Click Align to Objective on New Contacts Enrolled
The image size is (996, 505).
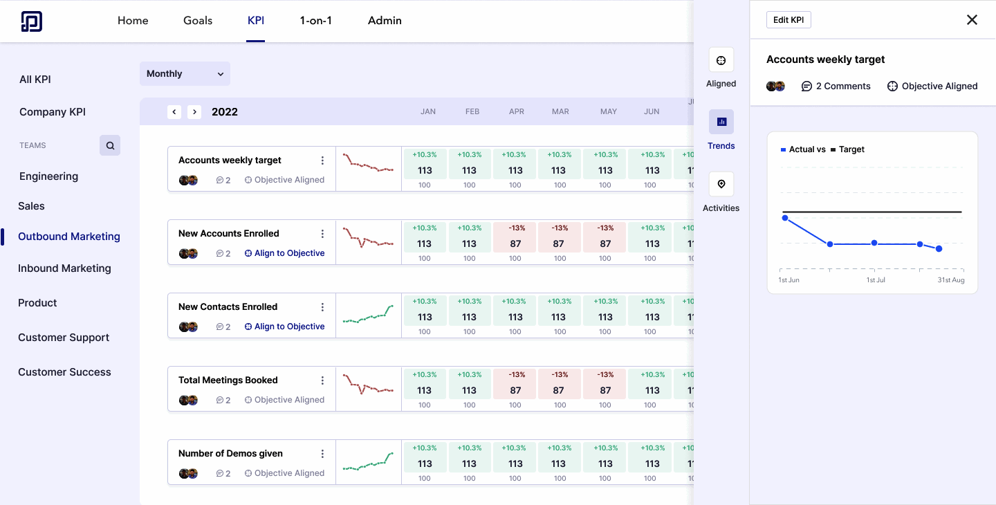pos(284,326)
